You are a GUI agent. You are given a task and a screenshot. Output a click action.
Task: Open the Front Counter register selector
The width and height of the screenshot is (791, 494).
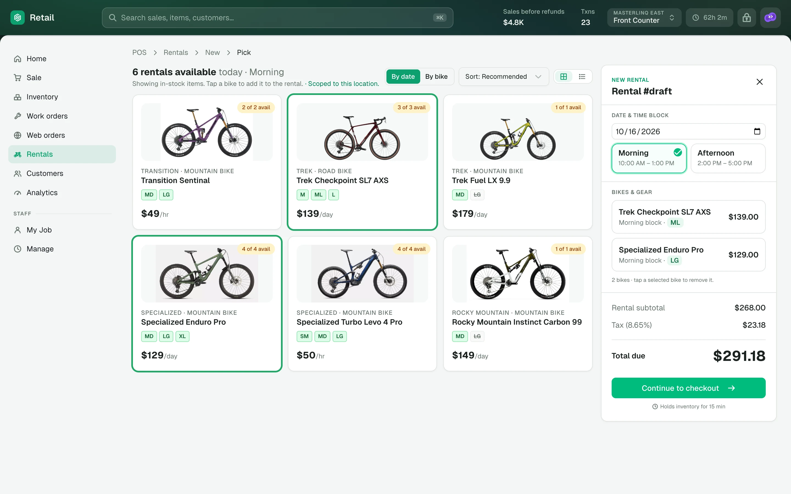pos(644,18)
